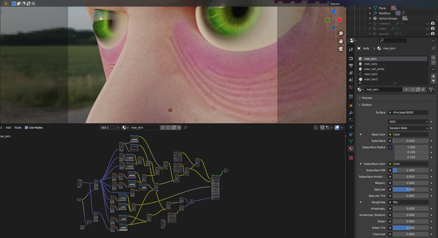Select the man_nail_white material slot

tap(392, 69)
